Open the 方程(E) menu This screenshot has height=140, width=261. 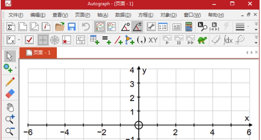point(146,15)
